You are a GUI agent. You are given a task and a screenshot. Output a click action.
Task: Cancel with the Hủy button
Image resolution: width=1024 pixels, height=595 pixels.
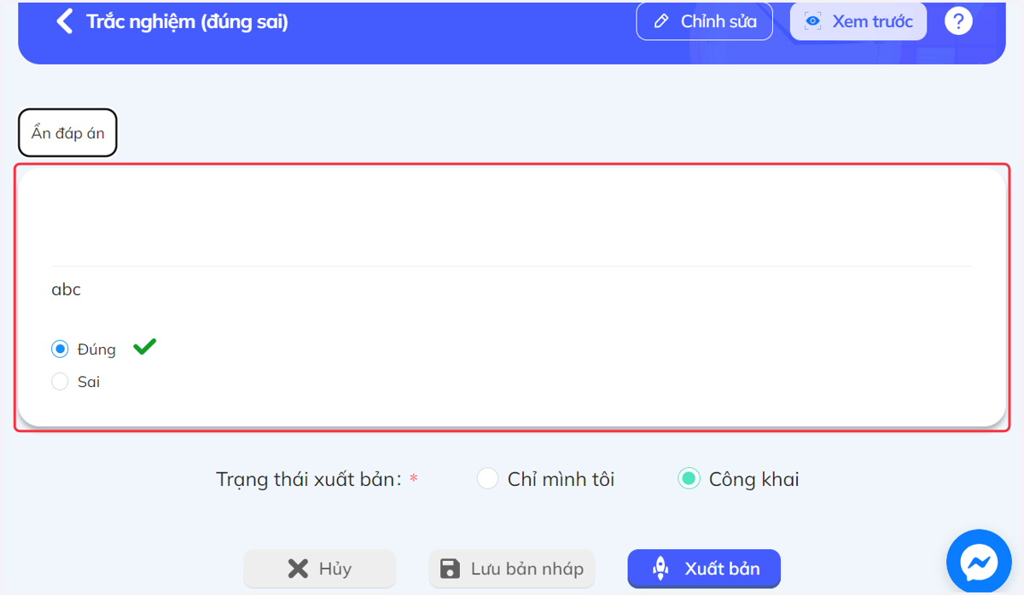coord(320,569)
